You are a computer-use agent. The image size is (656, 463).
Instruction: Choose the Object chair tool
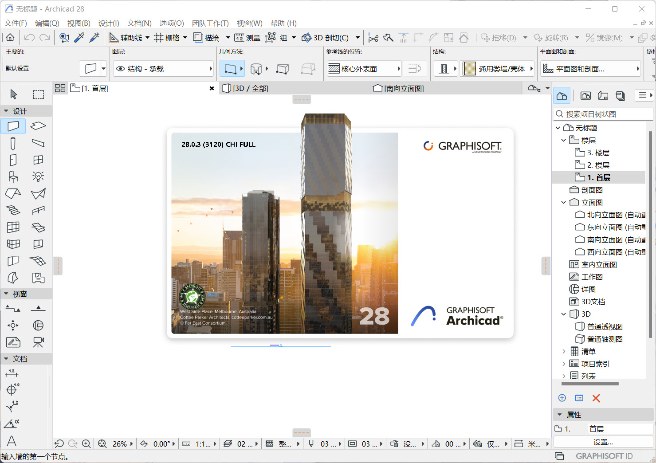[x=13, y=177]
